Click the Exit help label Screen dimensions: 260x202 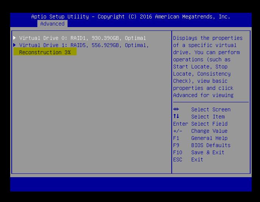[197, 159]
